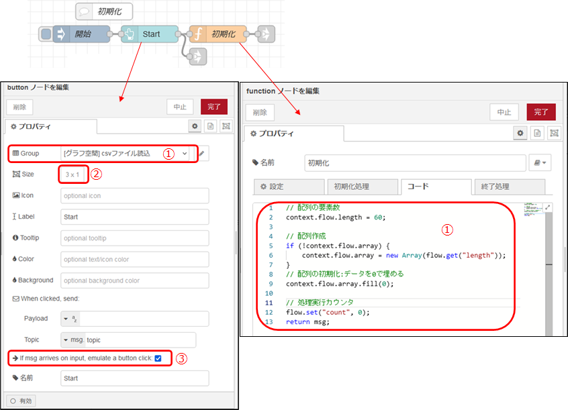The height and width of the screenshot is (410, 568).
Task: Open node settings gear in button editor
Action: point(195,126)
